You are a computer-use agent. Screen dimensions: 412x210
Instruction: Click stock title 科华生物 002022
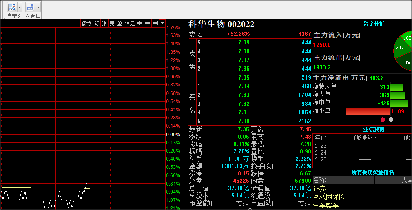[222, 24]
